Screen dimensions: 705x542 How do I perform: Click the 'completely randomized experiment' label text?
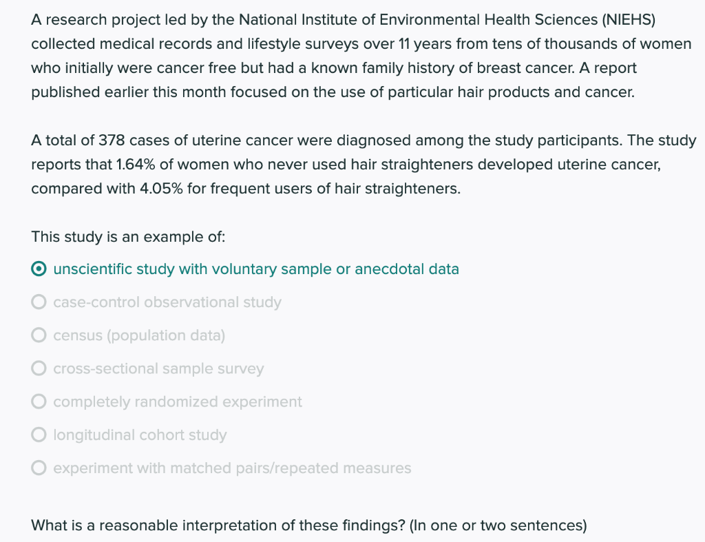click(x=178, y=402)
